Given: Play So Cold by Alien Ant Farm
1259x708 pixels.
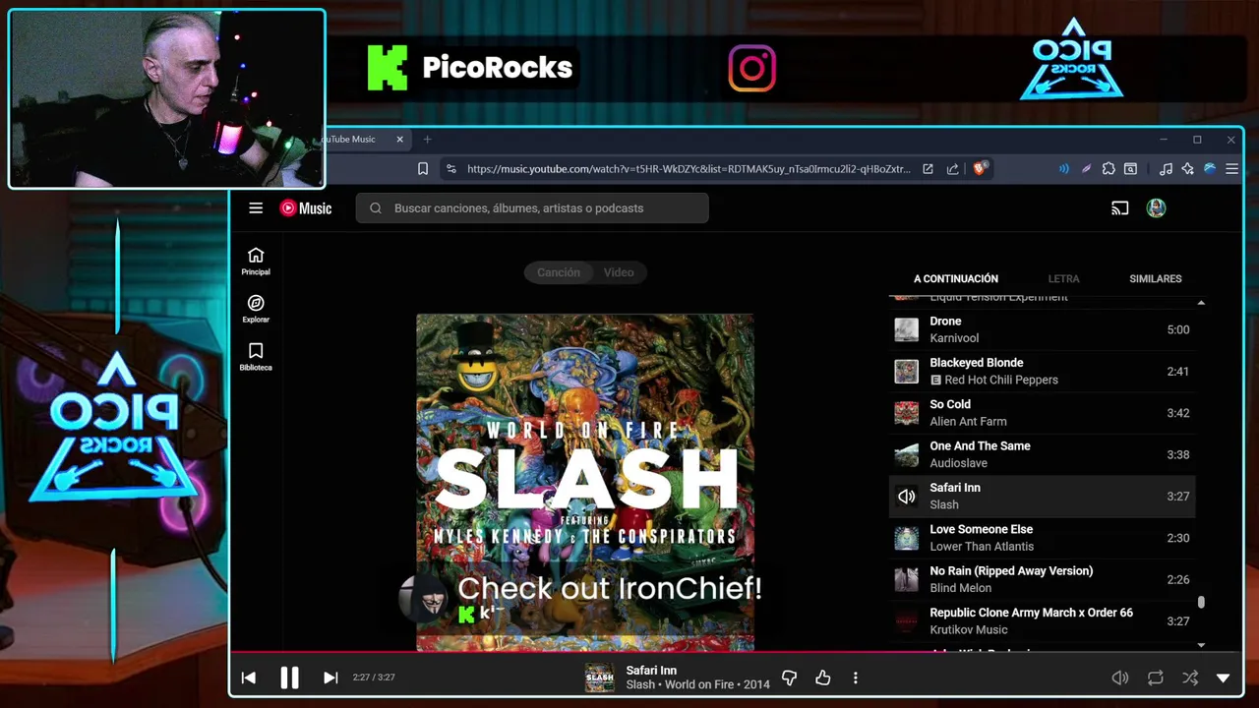Looking at the screenshot, I should click(x=1042, y=413).
